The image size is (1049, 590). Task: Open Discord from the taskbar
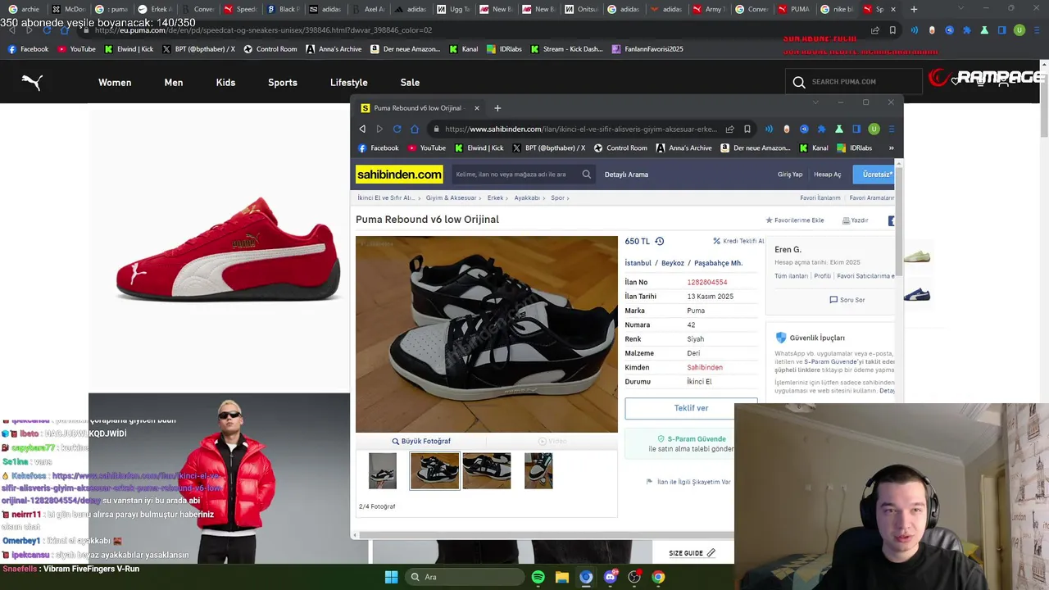[610, 577]
